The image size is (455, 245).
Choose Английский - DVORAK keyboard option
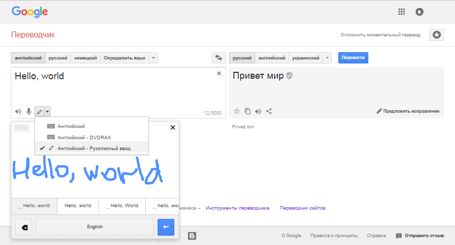92,137
